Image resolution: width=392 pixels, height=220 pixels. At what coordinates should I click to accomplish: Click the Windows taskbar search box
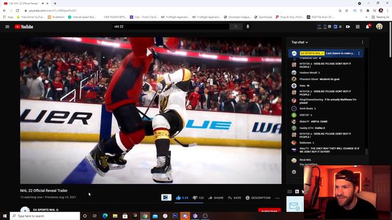click(x=45, y=216)
